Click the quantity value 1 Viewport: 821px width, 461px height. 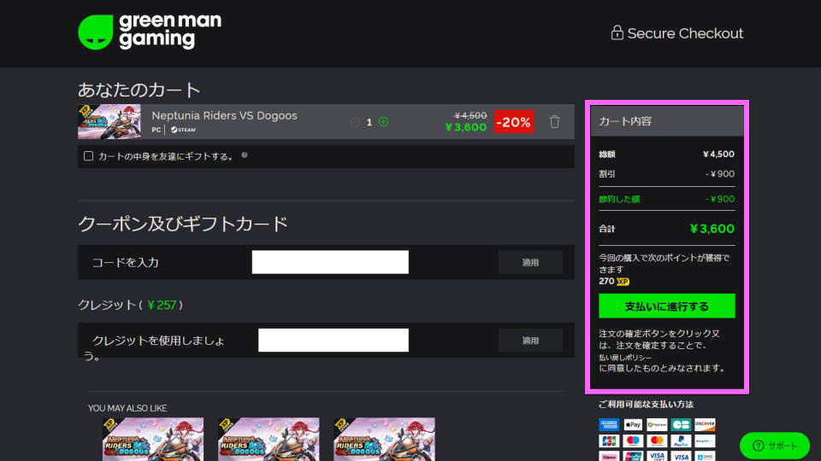click(x=369, y=122)
